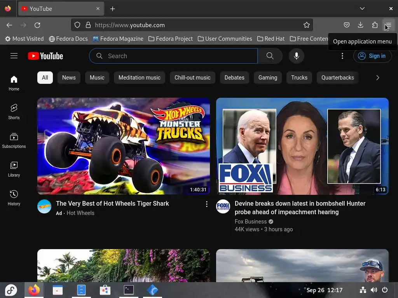Open the Firefox application menu
Viewport: 398px width, 298px height.
[388, 25]
